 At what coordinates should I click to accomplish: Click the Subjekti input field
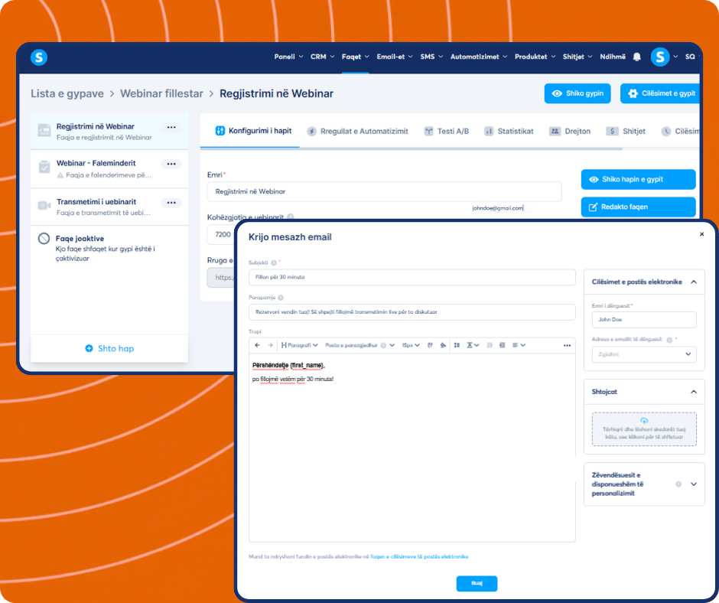pyautogui.click(x=412, y=277)
